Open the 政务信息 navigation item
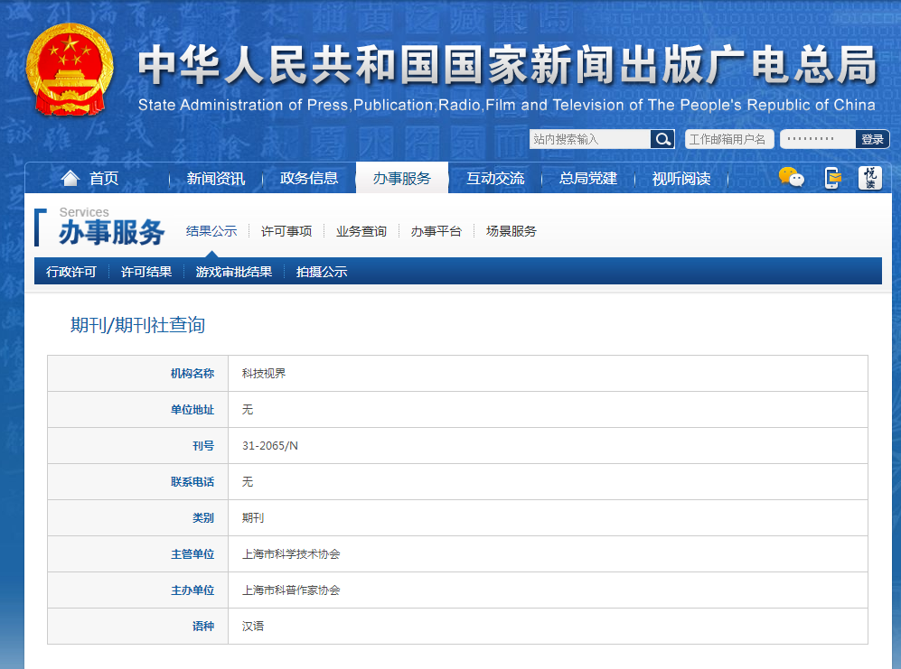 309,179
